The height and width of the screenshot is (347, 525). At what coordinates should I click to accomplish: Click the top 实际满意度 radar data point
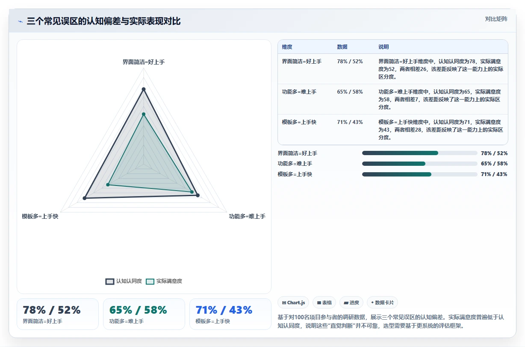point(144,114)
